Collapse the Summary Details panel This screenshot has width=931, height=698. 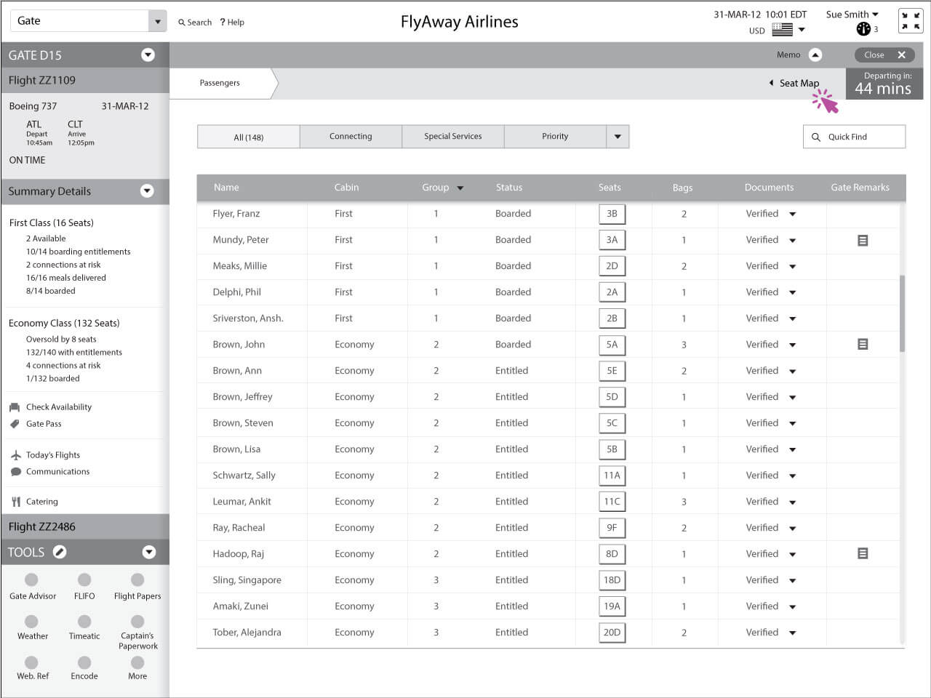[x=148, y=191]
